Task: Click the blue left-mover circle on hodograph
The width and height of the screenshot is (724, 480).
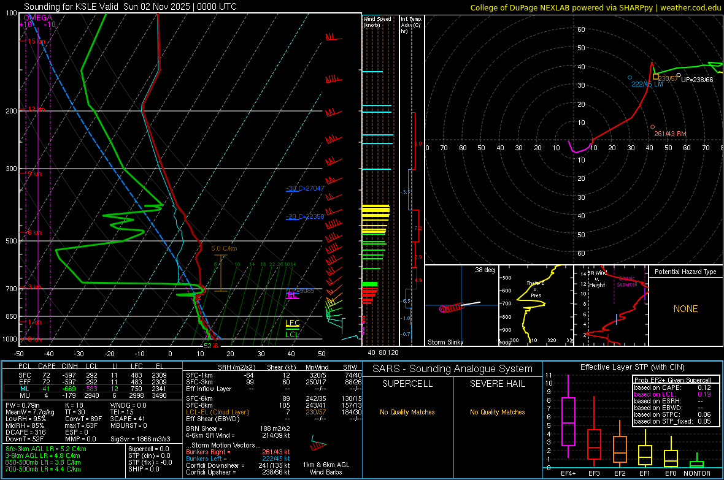Action: click(x=630, y=77)
